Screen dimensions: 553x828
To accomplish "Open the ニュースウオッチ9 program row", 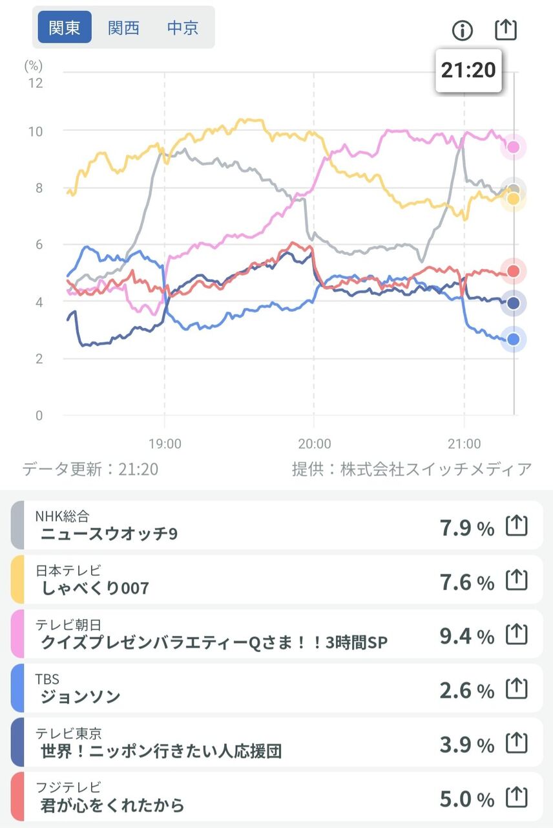I will click(x=226, y=526).
